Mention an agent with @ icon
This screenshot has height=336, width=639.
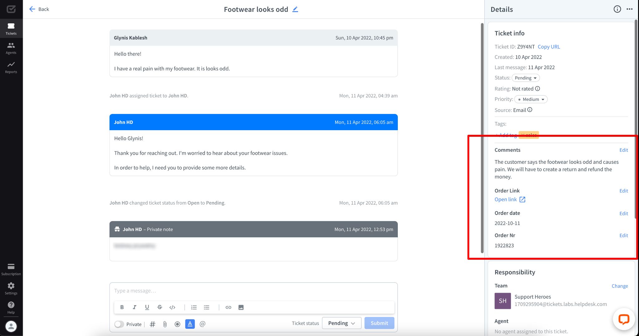coord(202,324)
